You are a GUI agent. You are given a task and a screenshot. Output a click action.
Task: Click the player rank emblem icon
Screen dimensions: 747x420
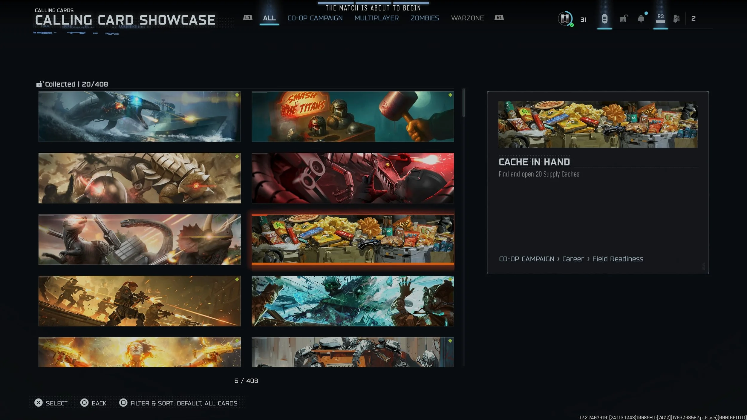(x=565, y=19)
